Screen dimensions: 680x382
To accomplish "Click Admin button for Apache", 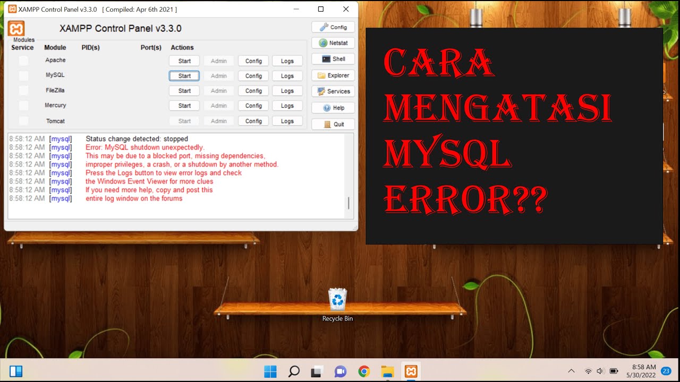I will (x=219, y=61).
